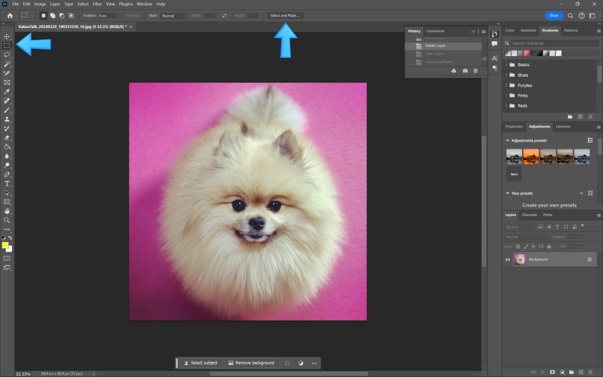This screenshot has height=377, width=603.
Task: Open the Edit Toolbar three-dots menu
Action: click(x=7, y=230)
